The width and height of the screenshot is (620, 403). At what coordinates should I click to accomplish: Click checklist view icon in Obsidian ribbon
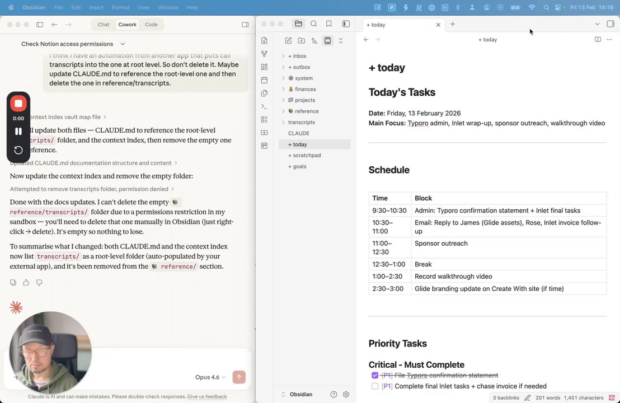coord(265,119)
